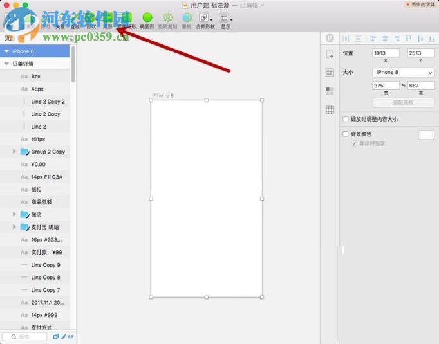Image resolution: width=439 pixels, height=344 pixels.
Task: Click the Combine Shapes (合并形状) icon
Action: (x=203, y=18)
